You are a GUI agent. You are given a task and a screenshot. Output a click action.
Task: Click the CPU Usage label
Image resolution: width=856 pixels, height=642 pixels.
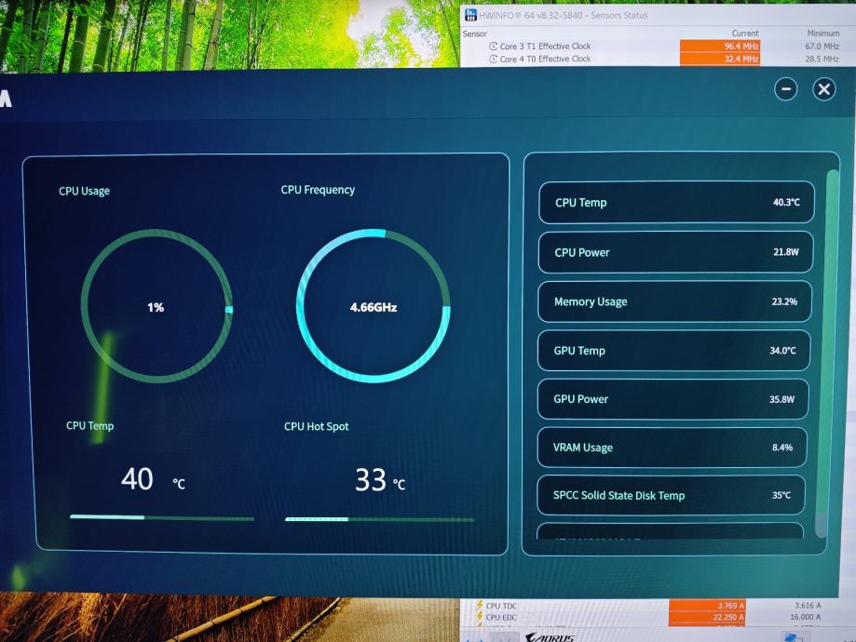pos(84,191)
